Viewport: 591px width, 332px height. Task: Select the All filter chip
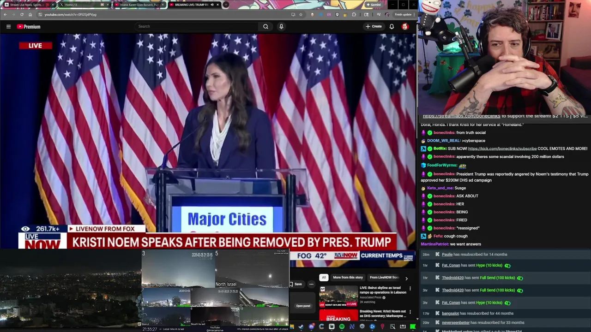click(324, 278)
